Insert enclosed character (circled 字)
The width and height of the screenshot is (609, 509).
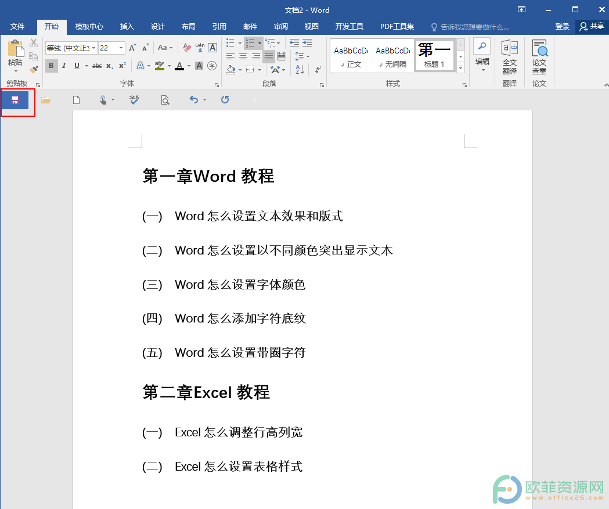212,66
